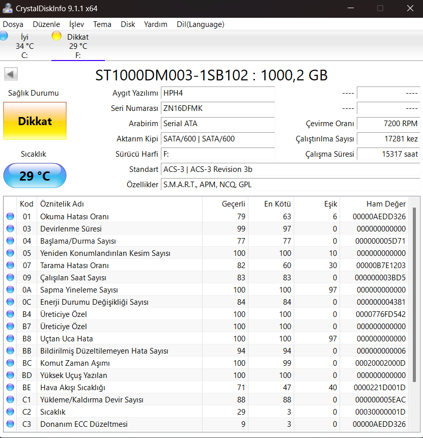The image size is (423, 438).
Task: Minimize the CrystalDiskInfo window
Action: coord(351,8)
